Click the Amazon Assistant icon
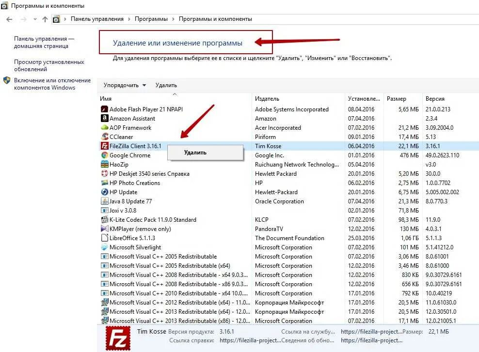The height and width of the screenshot is (352, 479). click(104, 118)
